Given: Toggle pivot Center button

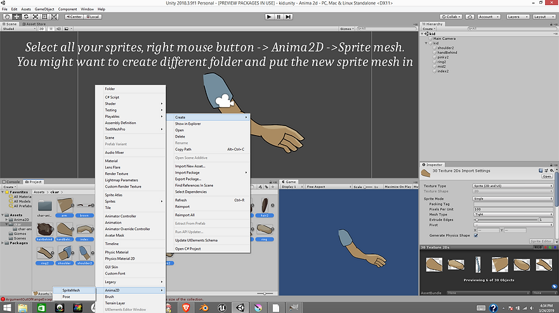Looking at the screenshot, I should [74, 16].
